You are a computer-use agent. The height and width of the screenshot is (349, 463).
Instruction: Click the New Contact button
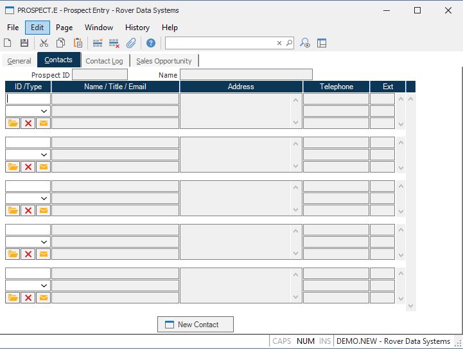click(x=195, y=325)
